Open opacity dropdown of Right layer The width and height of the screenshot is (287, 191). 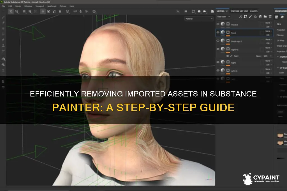click(x=269, y=65)
